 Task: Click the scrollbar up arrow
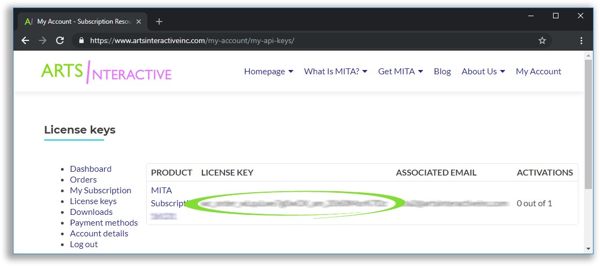point(589,55)
